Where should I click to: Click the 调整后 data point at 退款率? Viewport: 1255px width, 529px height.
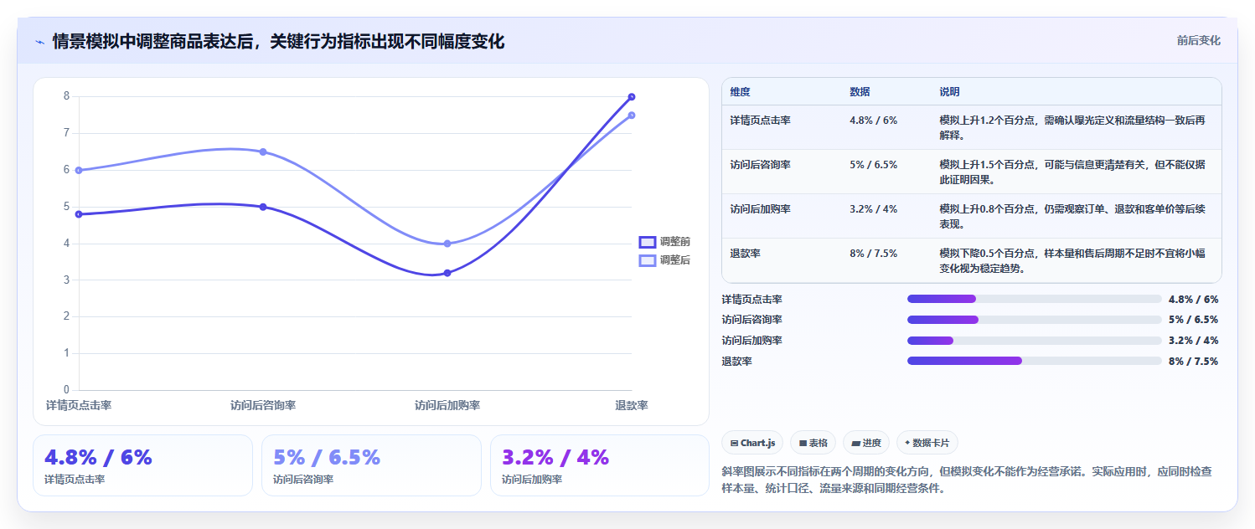click(x=632, y=116)
